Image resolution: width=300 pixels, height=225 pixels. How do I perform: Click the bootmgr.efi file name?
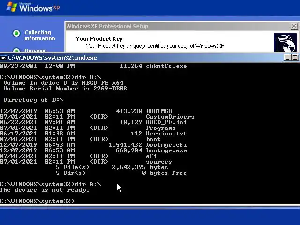pyautogui.click(x=166, y=145)
